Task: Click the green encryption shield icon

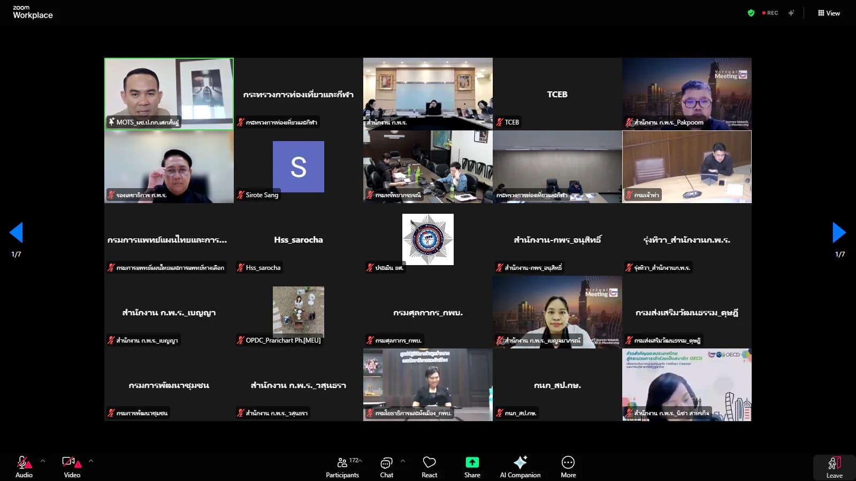Action: click(751, 13)
